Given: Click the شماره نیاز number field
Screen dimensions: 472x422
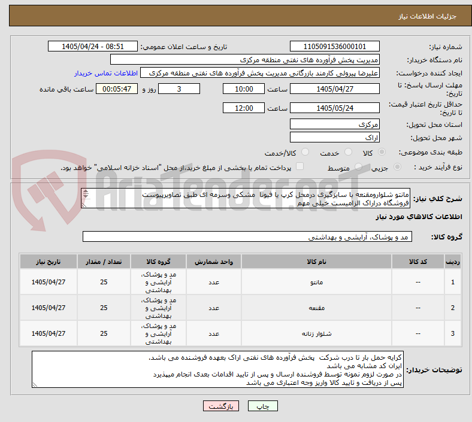Looking at the screenshot, I should click(334, 47).
